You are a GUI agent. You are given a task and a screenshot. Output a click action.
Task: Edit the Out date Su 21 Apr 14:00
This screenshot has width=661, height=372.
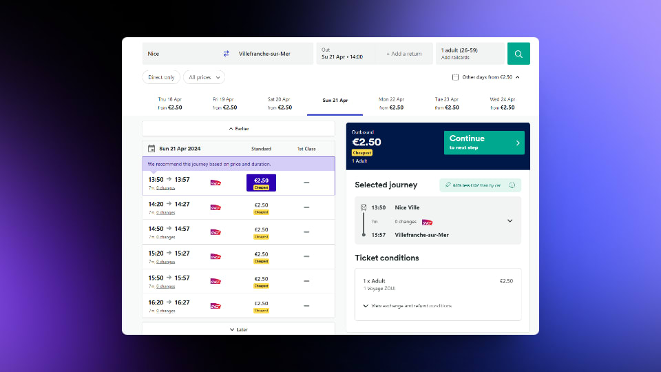click(x=345, y=54)
